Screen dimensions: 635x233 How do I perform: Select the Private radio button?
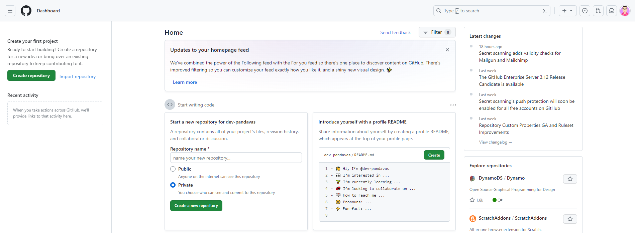click(173, 185)
